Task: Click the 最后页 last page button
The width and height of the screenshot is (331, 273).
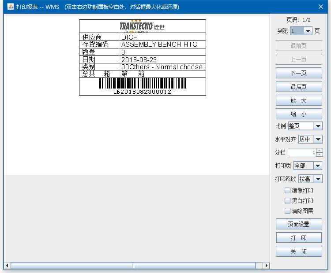Action: pyautogui.click(x=299, y=87)
